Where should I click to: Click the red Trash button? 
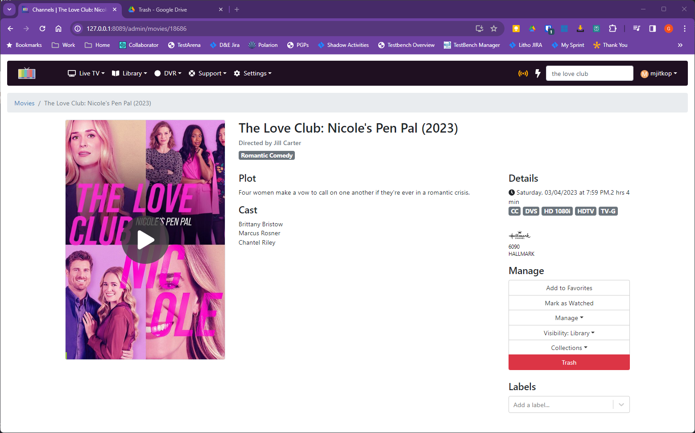(569, 362)
